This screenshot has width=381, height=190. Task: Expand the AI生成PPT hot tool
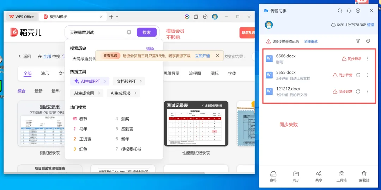(90, 81)
